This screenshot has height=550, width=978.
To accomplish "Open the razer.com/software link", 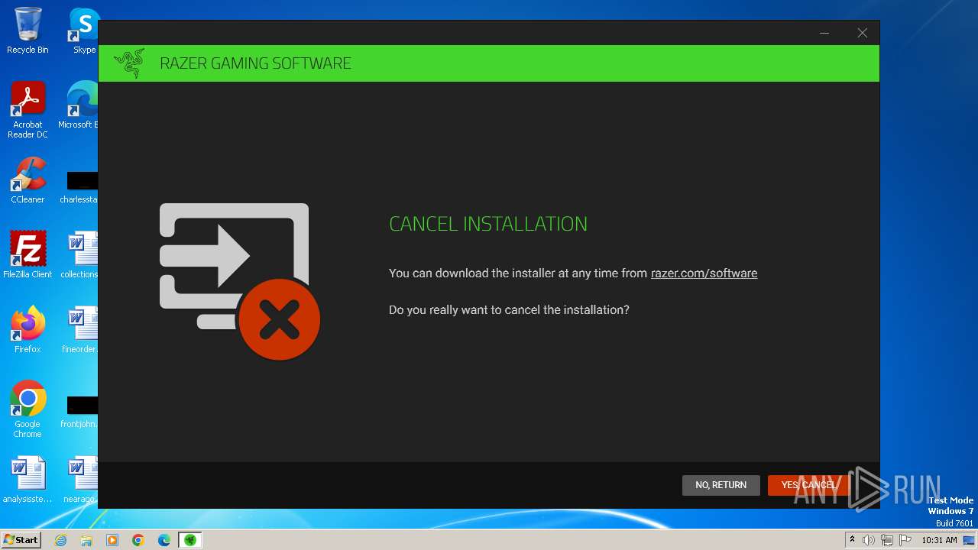I will coord(704,273).
